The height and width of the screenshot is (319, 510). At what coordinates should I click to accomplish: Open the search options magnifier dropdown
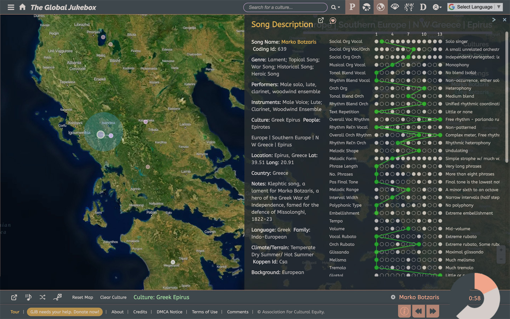tap(335, 7)
